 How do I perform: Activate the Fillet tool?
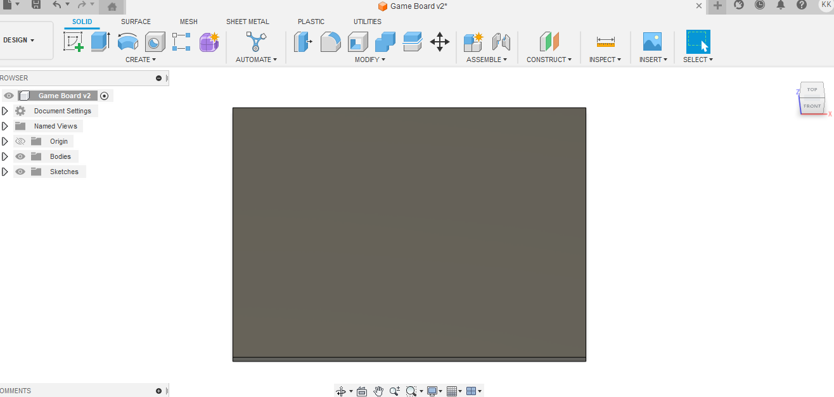(x=330, y=42)
